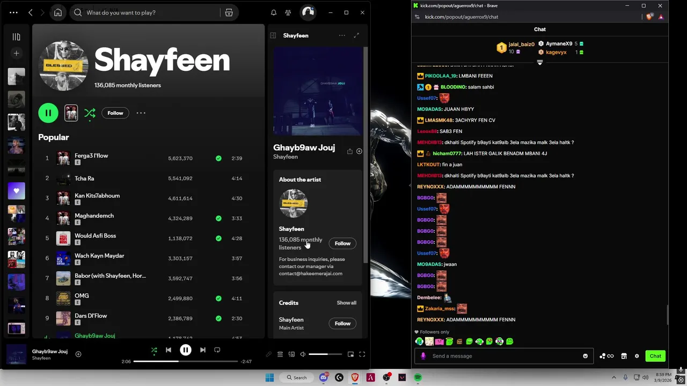Expand Now Playing view to fullscreen

356,35
